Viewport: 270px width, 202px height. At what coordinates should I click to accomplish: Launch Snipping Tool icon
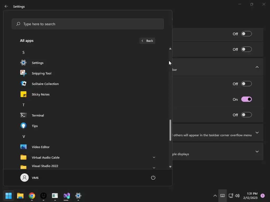click(x=23, y=73)
